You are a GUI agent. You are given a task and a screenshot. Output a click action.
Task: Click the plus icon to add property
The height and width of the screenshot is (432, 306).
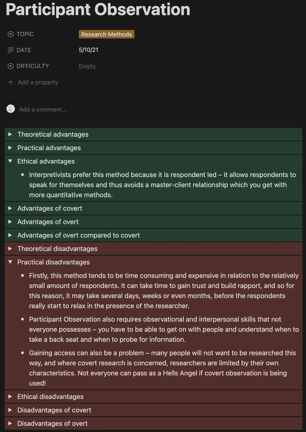(x=11, y=82)
